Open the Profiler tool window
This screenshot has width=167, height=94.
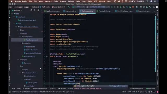[26, 89]
